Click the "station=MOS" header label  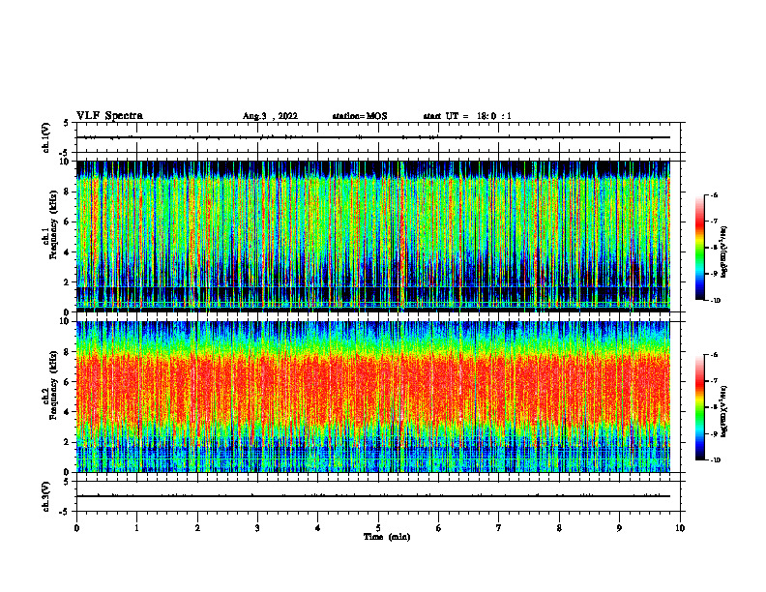point(360,116)
